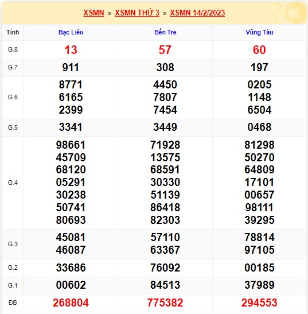Select the G.7 row label

click(13, 67)
